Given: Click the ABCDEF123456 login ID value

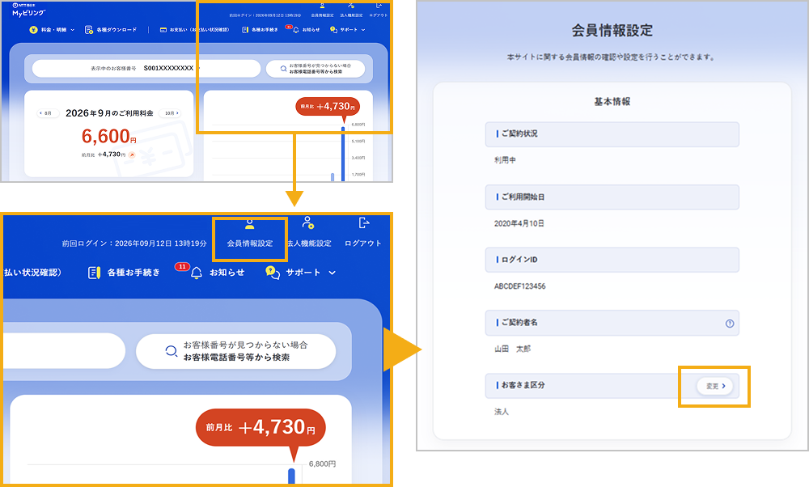Looking at the screenshot, I should [519, 286].
